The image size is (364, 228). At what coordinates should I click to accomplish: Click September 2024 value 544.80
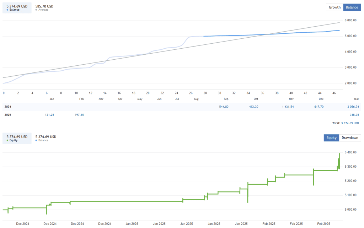[223, 107]
